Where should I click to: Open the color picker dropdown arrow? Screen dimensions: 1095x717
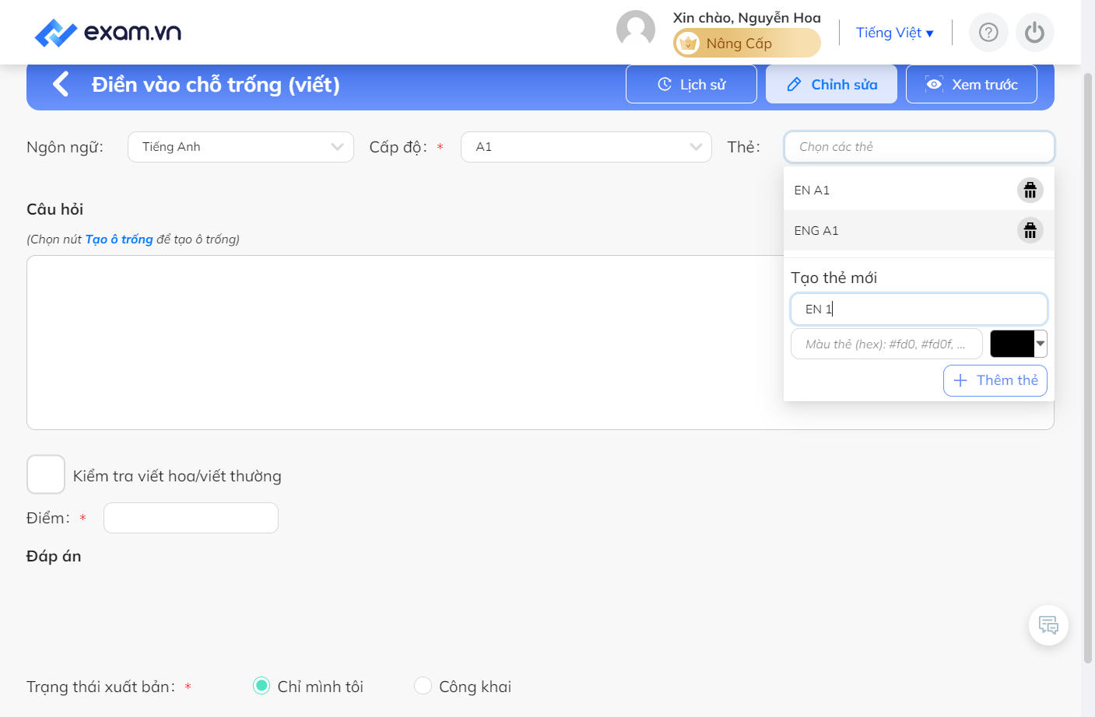click(1041, 344)
